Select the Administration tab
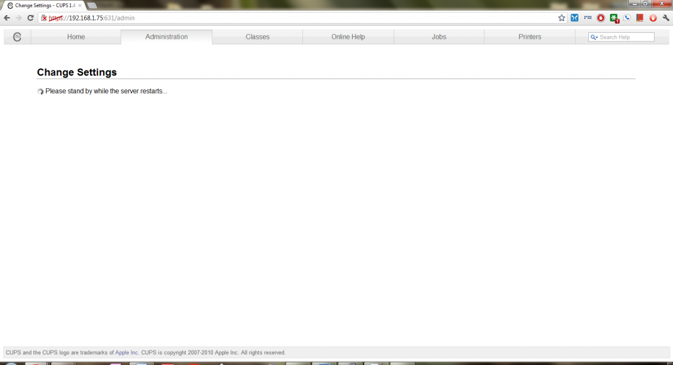The image size is (673, 365). coord(166,37)
